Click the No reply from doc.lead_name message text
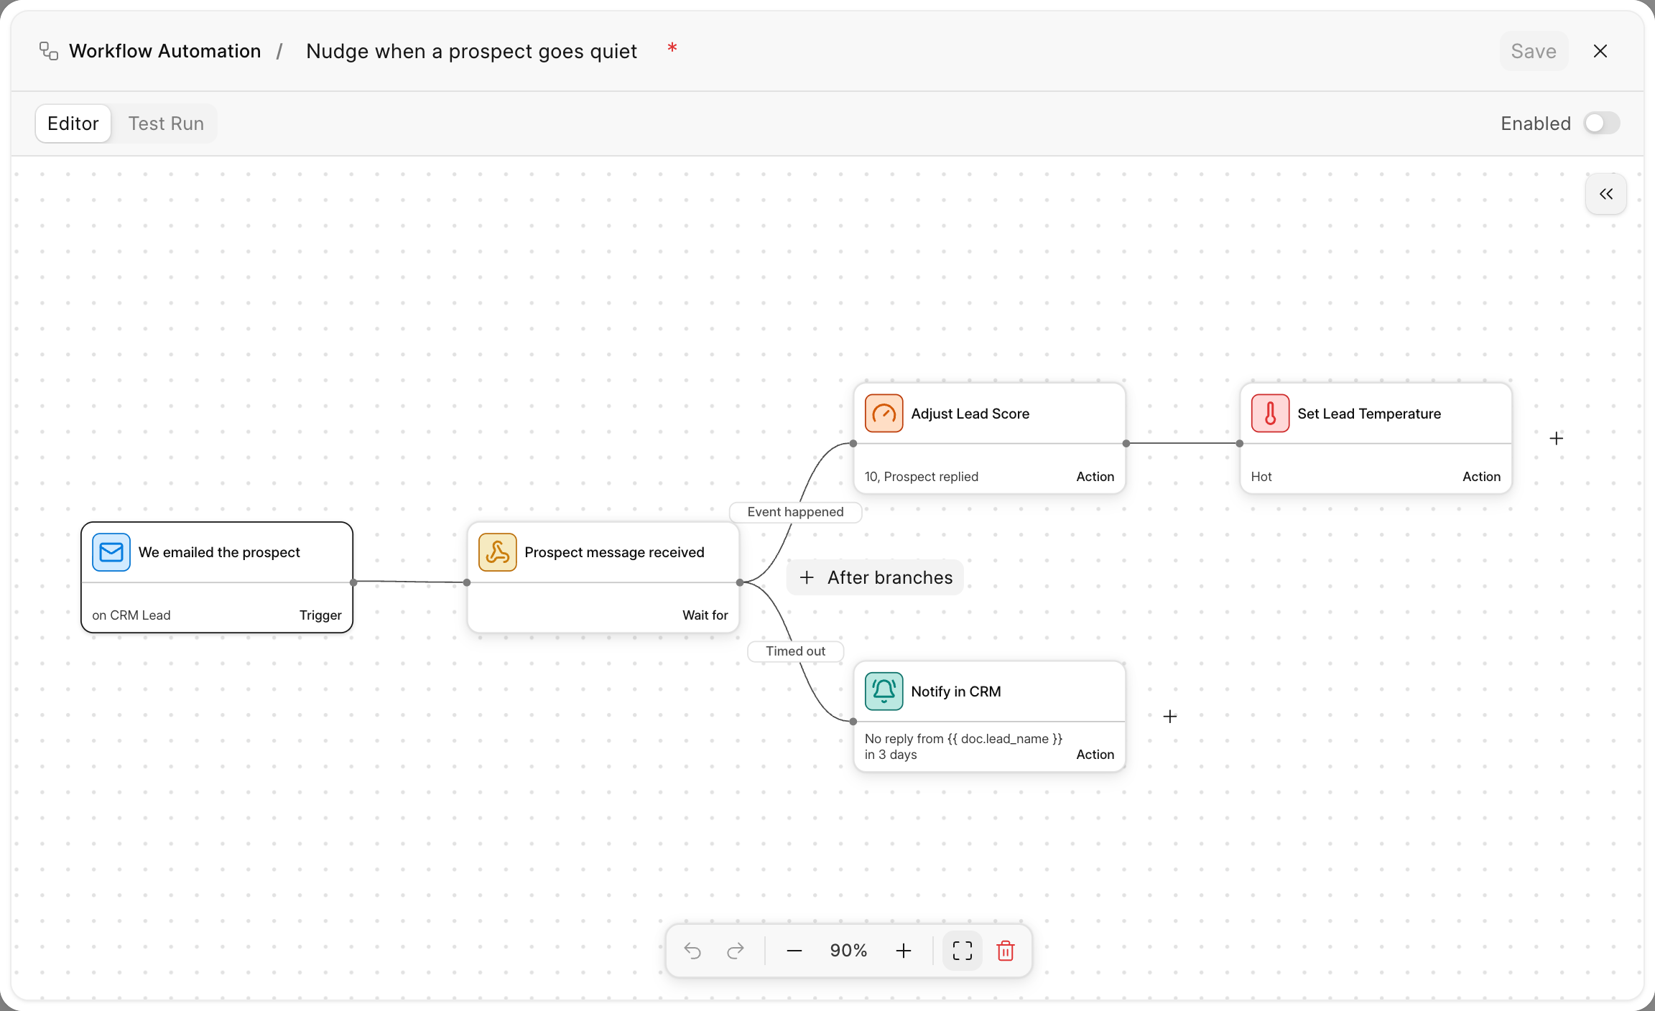The image size is (1655, 1011). point(963,747)
